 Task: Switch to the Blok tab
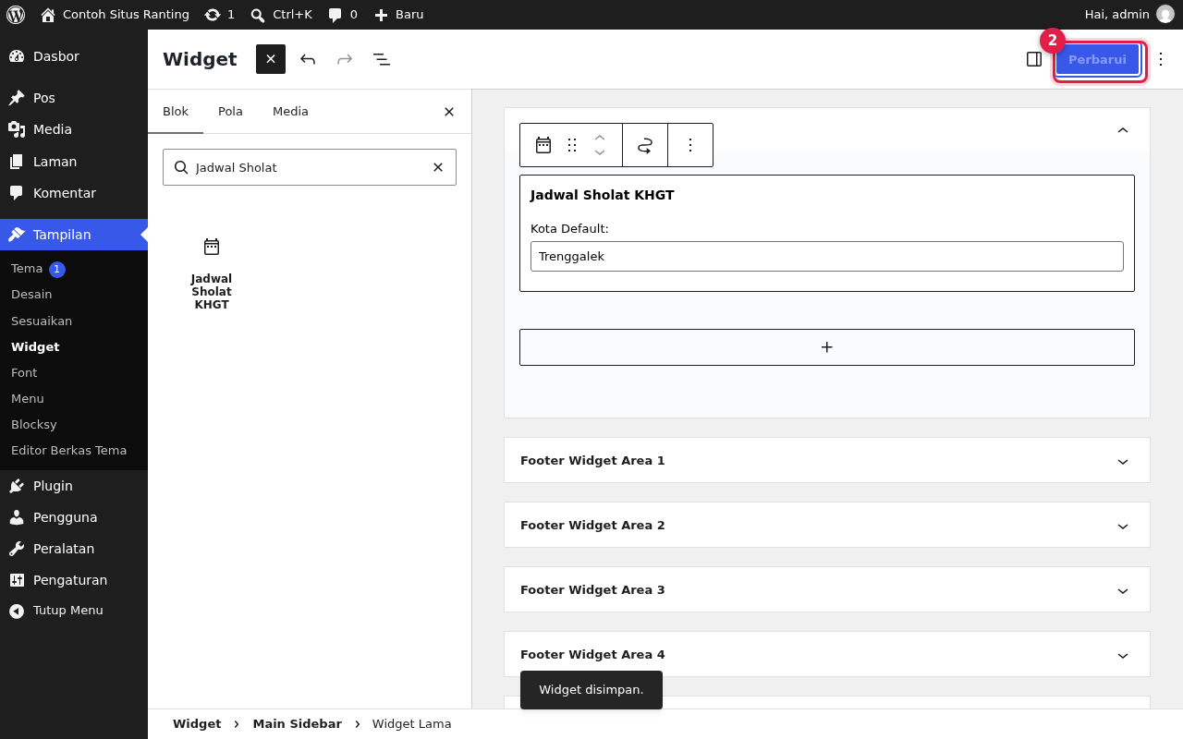tap(176, 112)
